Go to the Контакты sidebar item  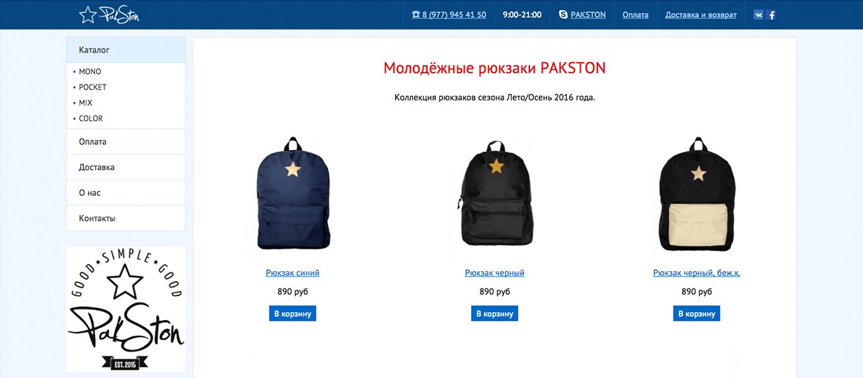126,218
